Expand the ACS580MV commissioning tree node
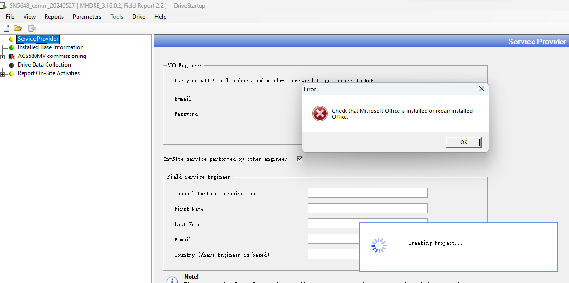The height and width of the screenshot is (283, 569). (2, 56)
